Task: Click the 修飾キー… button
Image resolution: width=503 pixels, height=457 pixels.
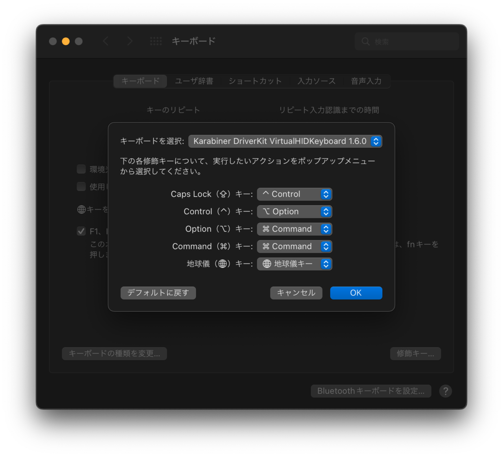Action: (x=415, y=354)
